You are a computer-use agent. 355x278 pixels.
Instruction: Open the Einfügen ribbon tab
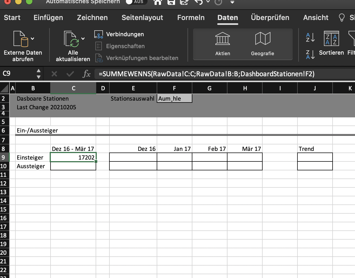[x=48, y=18]
